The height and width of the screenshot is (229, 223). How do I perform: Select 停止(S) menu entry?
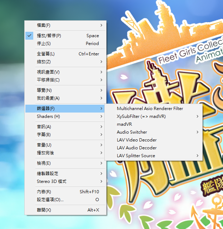click(x=65, y=44)
